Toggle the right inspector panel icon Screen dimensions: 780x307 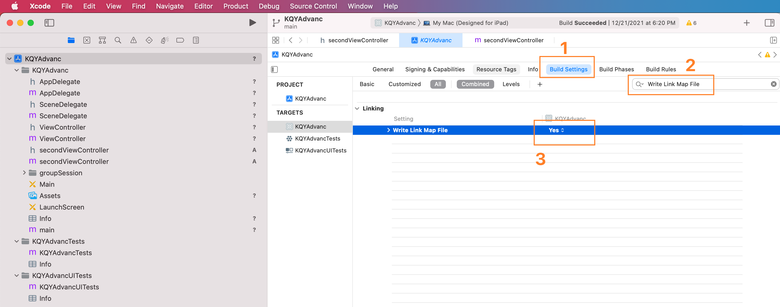(x=769, y=23)
